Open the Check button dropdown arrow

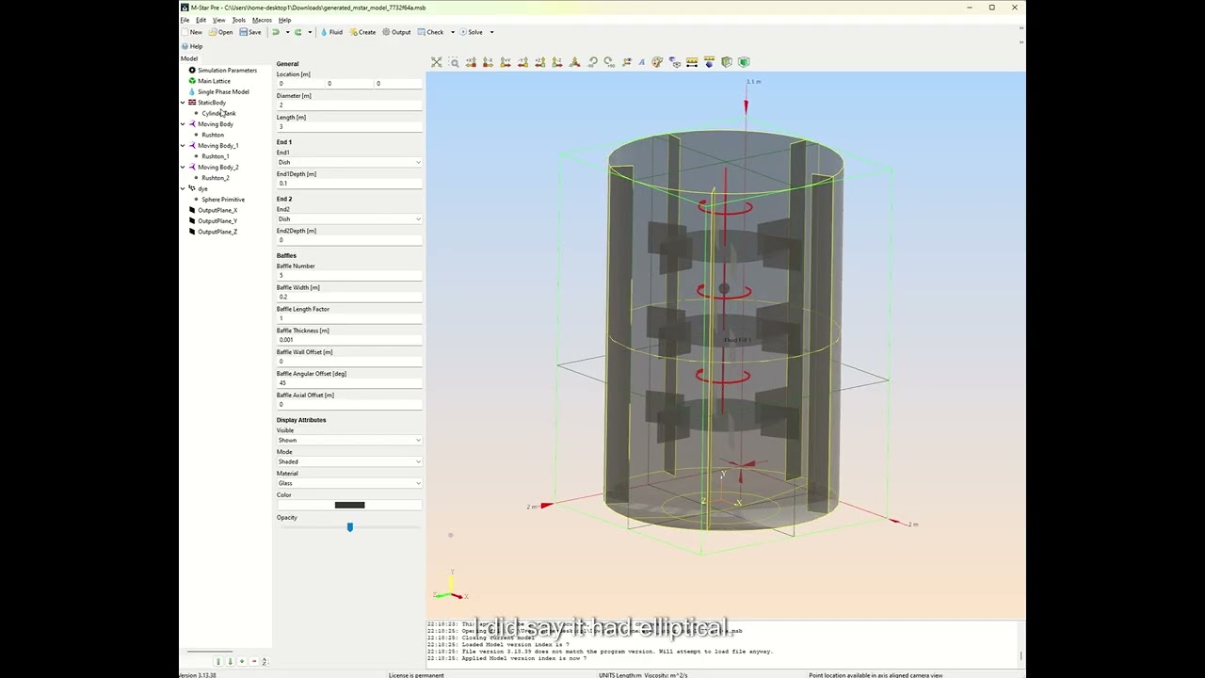point(453,32)
